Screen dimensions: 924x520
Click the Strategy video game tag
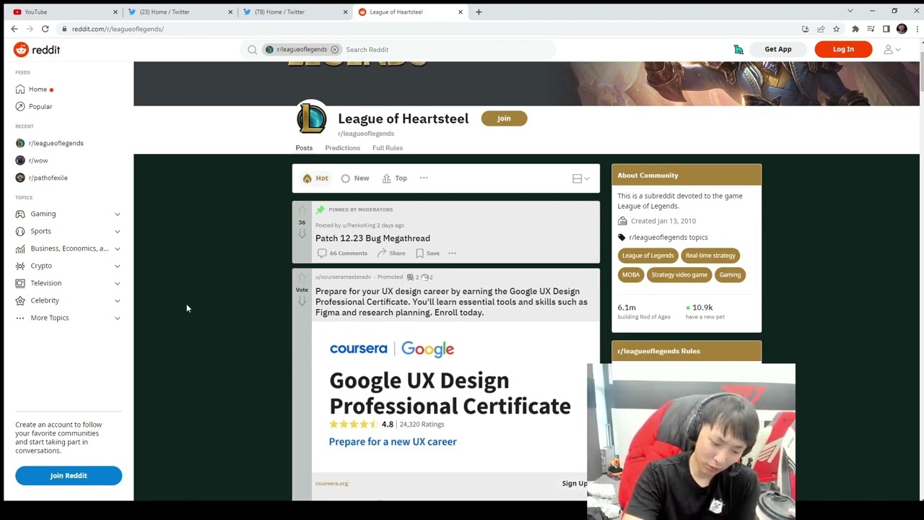[679, 274]
